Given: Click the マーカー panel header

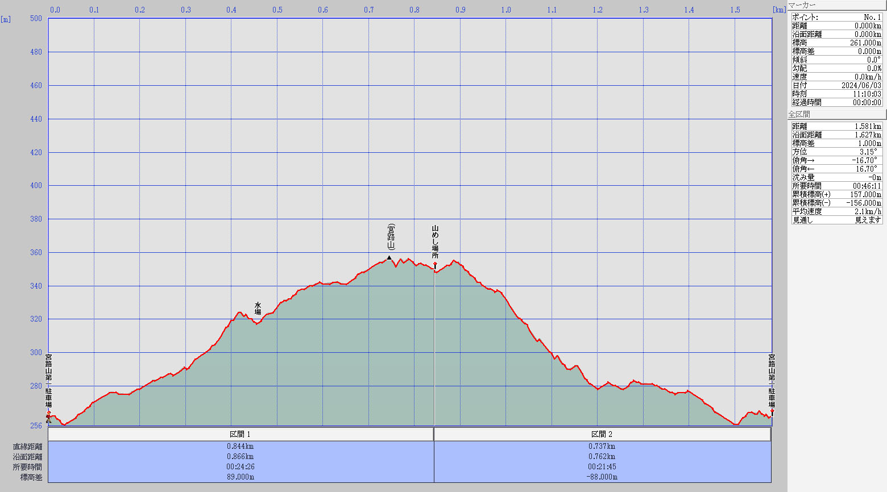Looking at the screenshot, I should tap(836, 5).
